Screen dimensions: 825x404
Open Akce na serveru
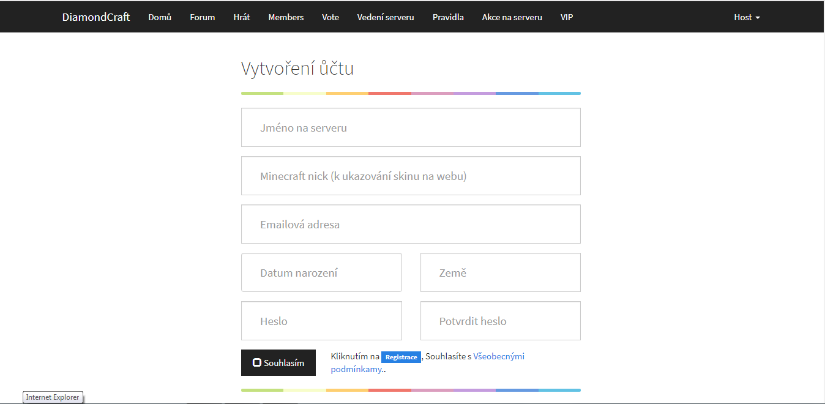(512, 17)
